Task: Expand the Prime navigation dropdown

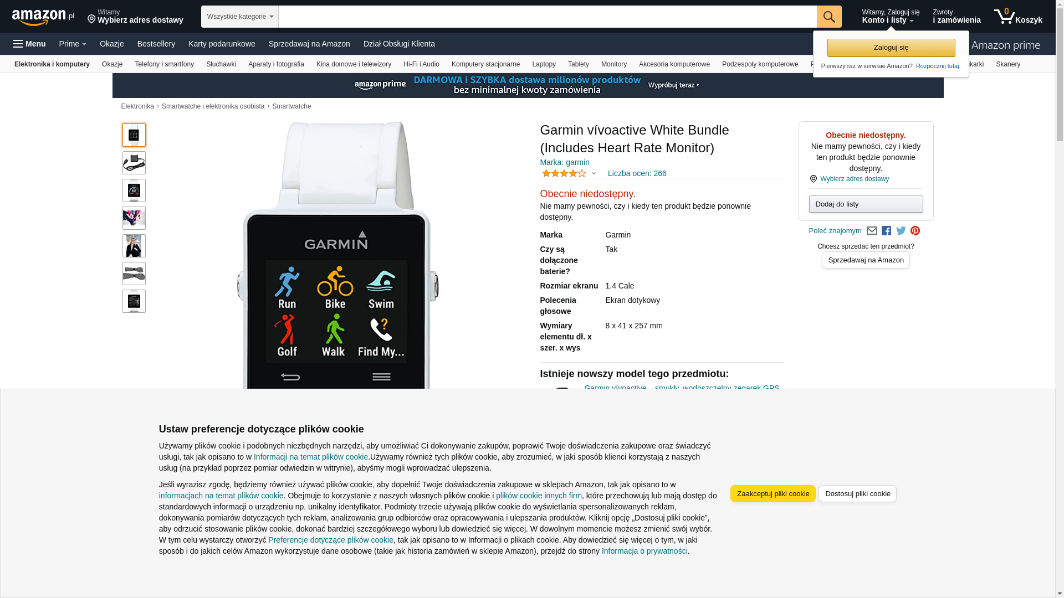Action: [73, 44]
